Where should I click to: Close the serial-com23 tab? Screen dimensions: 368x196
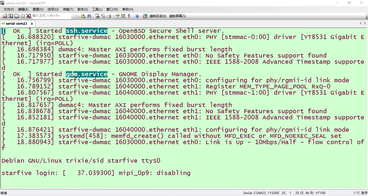[32, 24]
